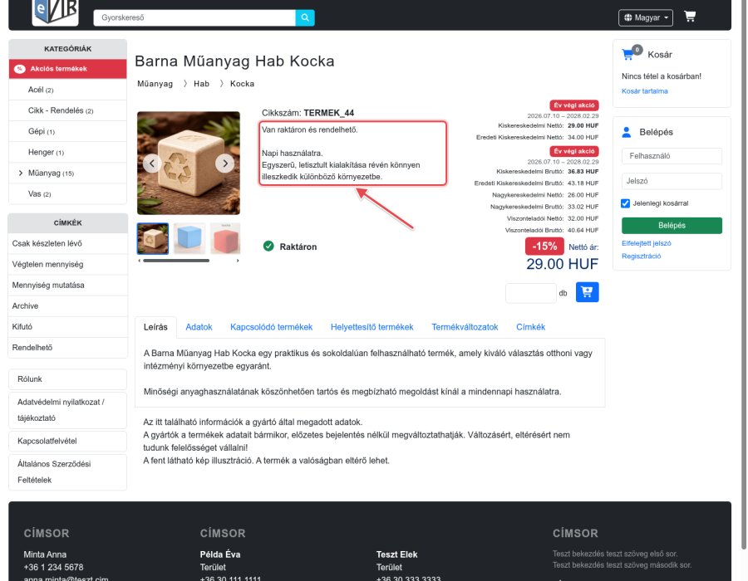Viewport: 748px width, 581px height.
Task: Expand the Műanyag category chevron
Action: tap(21, 173)
